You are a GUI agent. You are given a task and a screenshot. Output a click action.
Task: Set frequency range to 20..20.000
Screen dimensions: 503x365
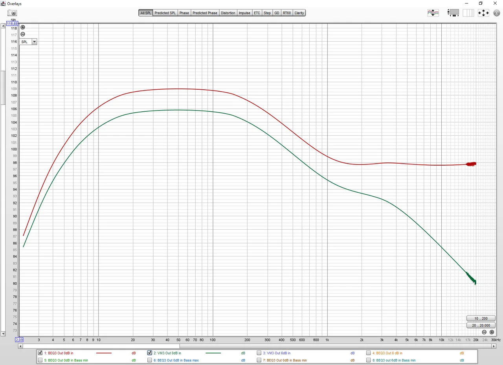point(481,325)
